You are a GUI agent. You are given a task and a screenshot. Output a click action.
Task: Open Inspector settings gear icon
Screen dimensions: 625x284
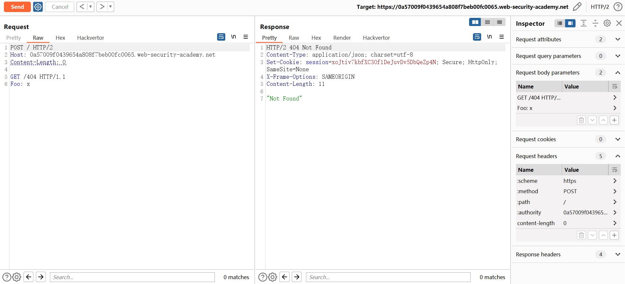[x=607, y=23]
